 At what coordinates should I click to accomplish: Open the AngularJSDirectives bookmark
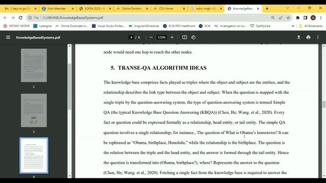click(x=144, y=26)
